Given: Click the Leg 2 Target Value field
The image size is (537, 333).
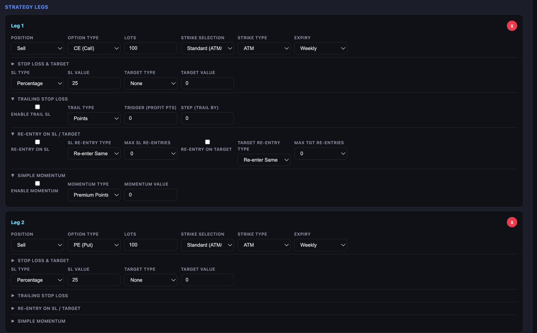Looking at the screenshot, I should pyautogui.click(x=207, y=280).
